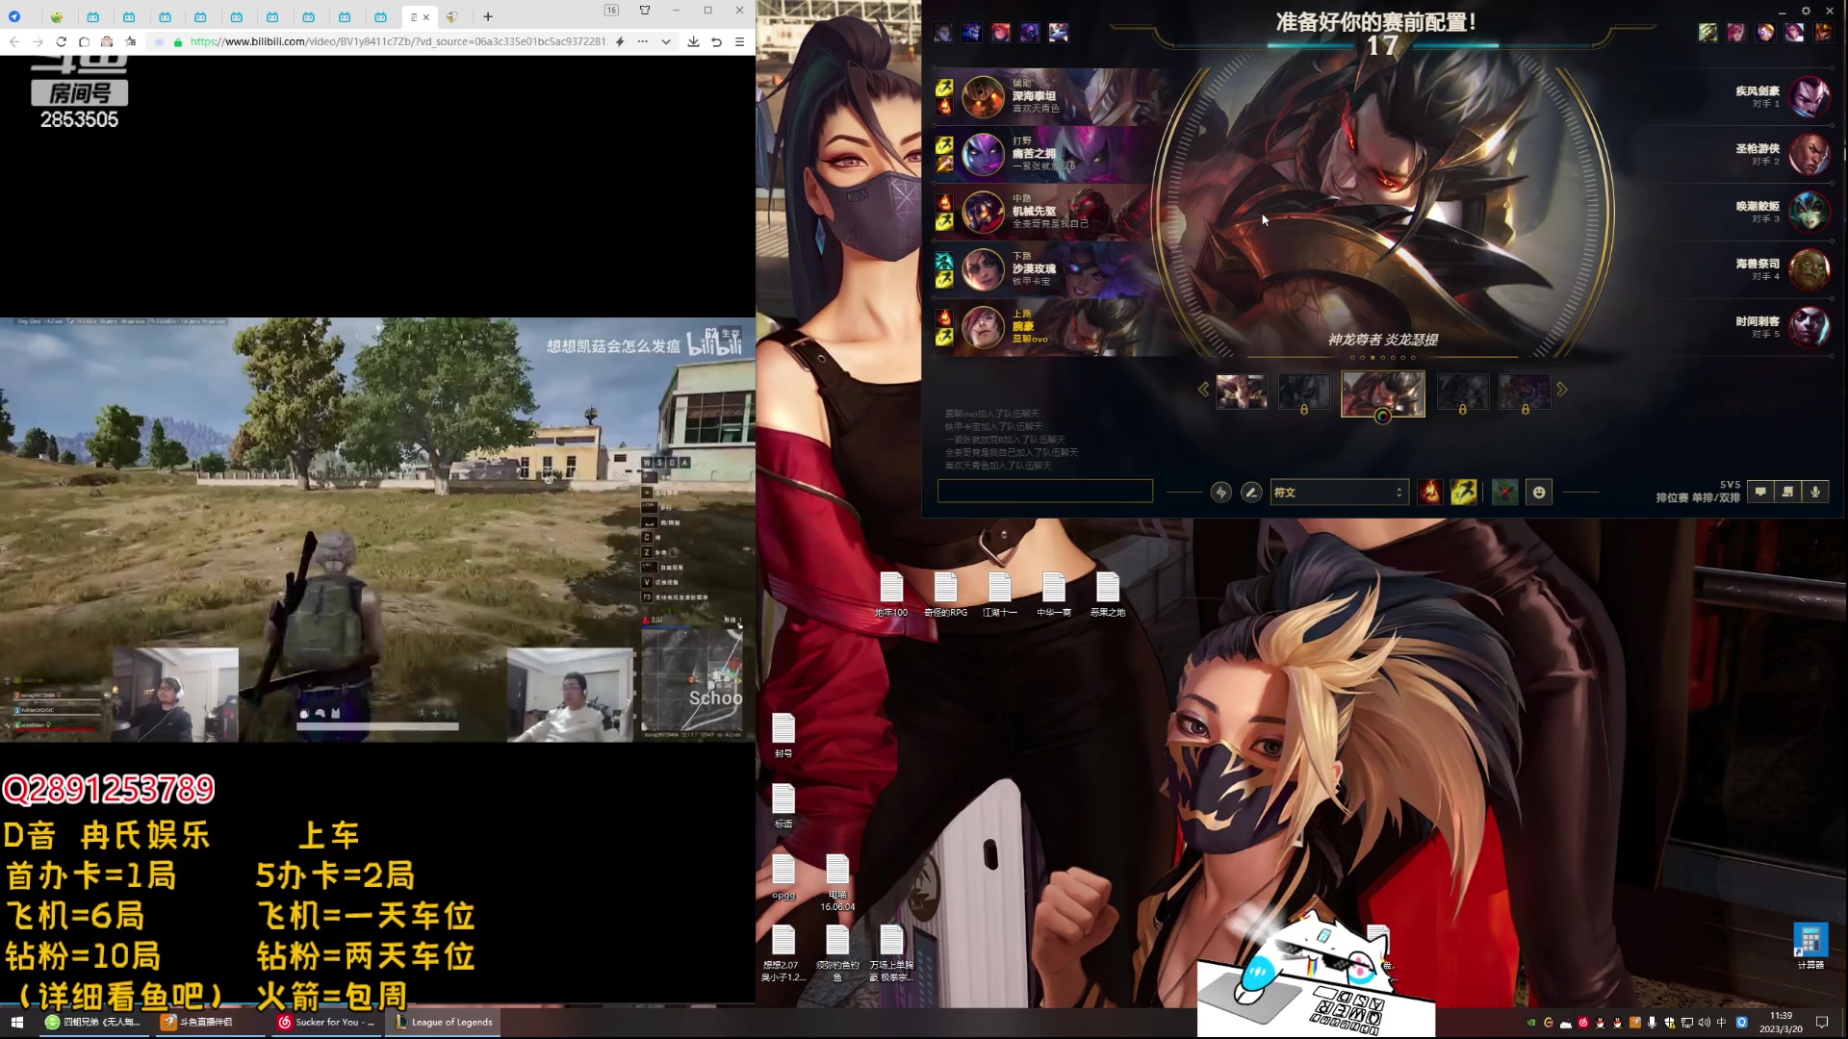
Task: Click 沙漠玫瑰 bottom lane teammate portrait
Action: click(x=984, y=270)
